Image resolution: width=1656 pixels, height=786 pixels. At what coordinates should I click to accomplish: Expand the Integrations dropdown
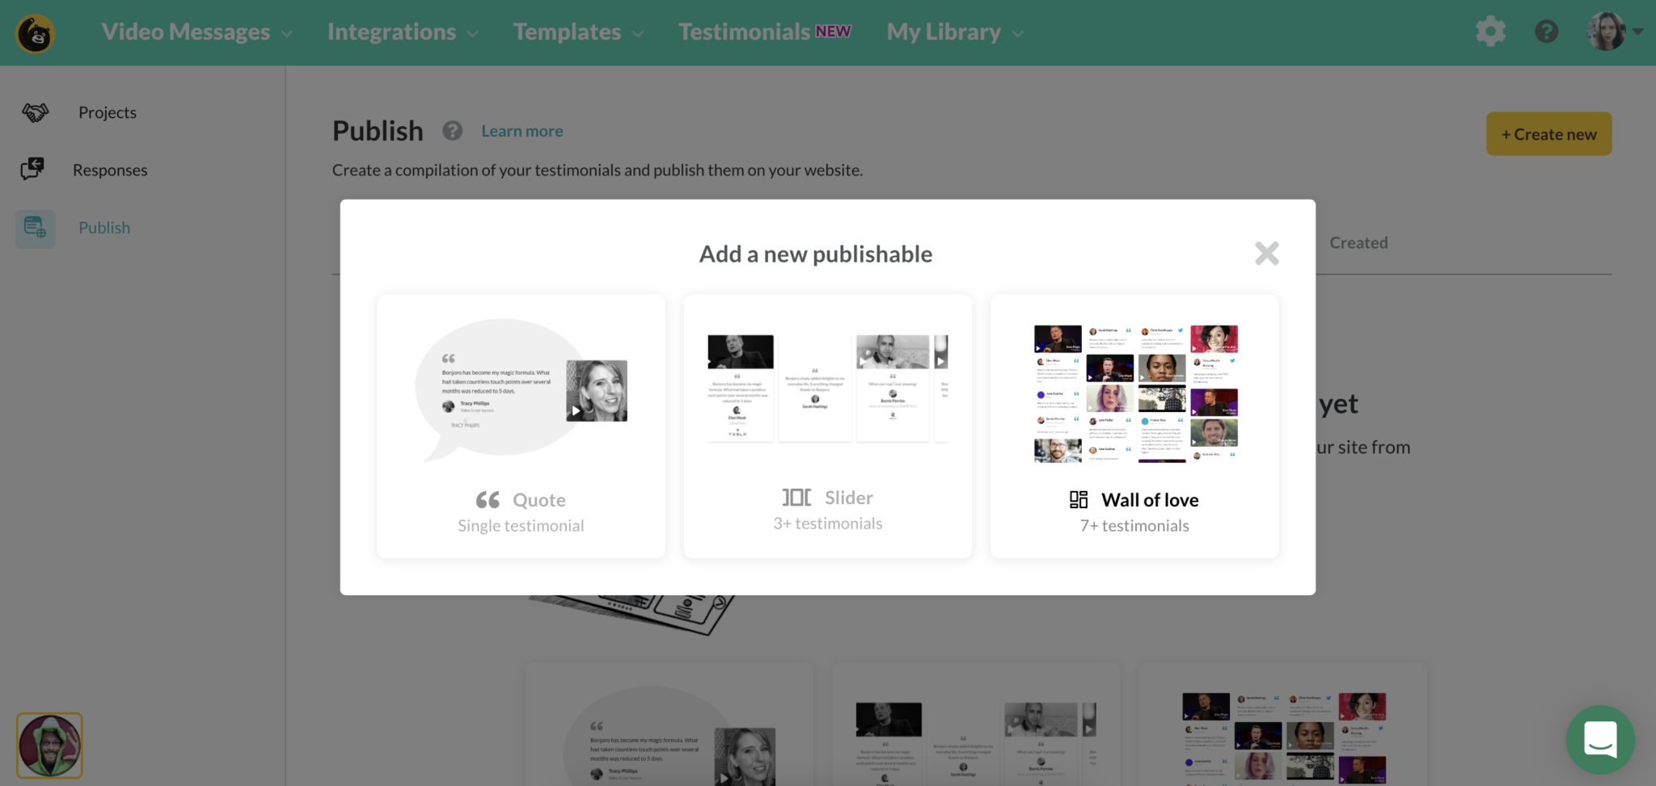(x=403, y=32)
